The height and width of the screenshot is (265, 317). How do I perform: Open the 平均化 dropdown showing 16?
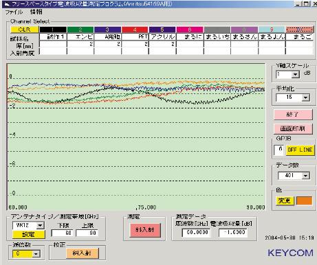tap(305, 97)
